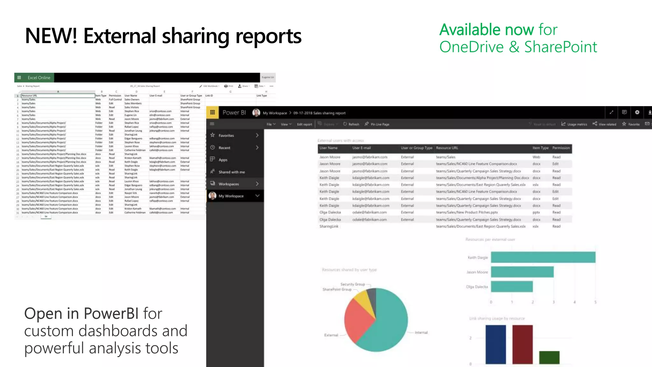Click 'teams/Sales/New Product Pitches.pptx' table cell
Viewport: 652px width, 367px height.
467,212
